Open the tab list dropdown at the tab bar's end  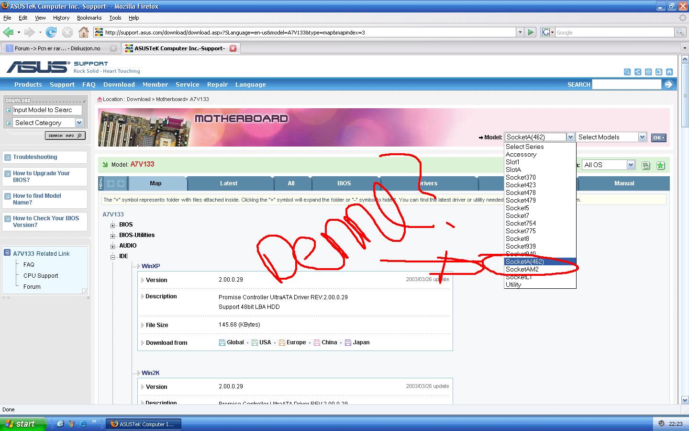pos(685,48)
